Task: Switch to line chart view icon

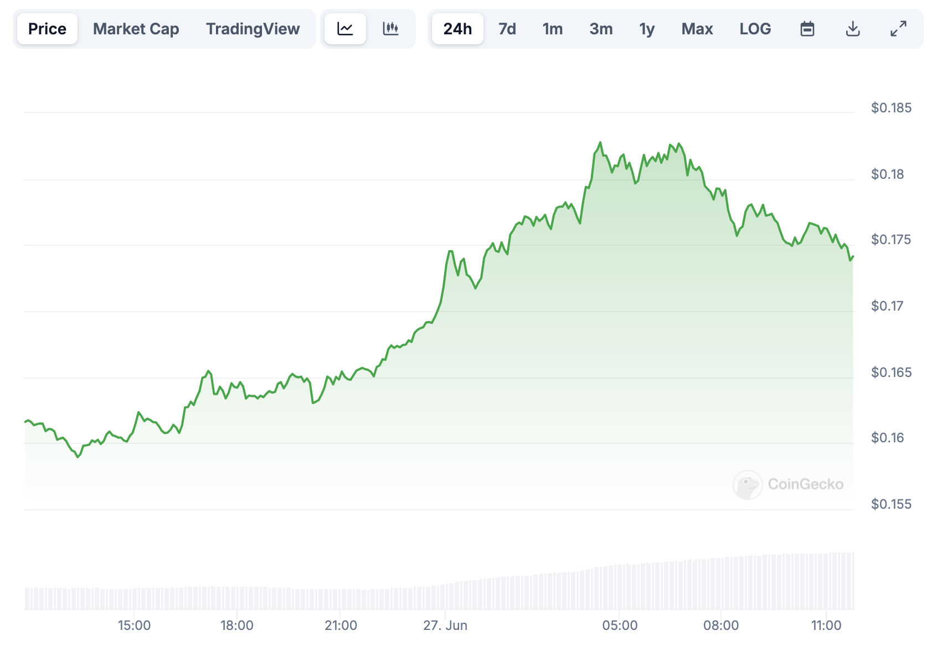Action: pos(345,29)
